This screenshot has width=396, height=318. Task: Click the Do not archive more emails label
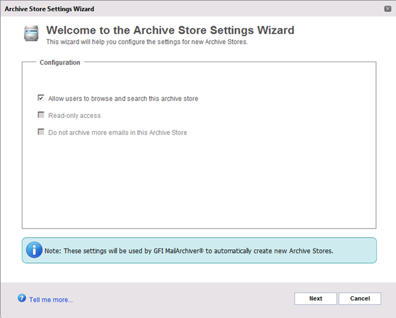tap(117, 132)
